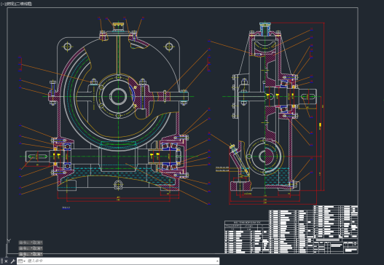Viewport: 384px width, 265px height.
Task: Expand command history with right arrow
Action: click(217, 261)
